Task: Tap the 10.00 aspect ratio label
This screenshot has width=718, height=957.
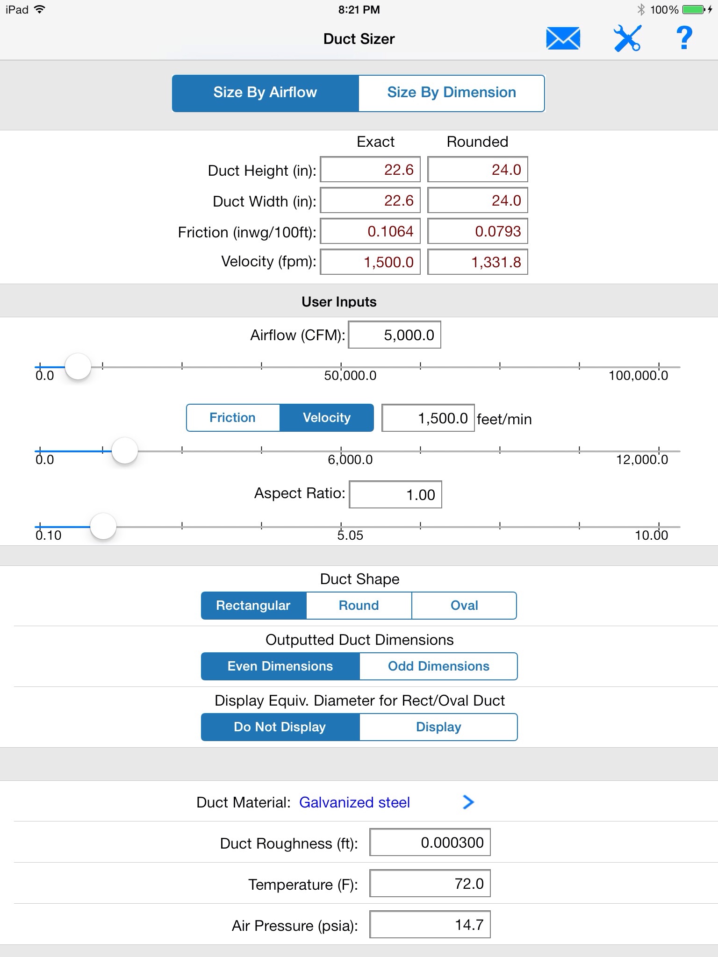Action: 651,536
